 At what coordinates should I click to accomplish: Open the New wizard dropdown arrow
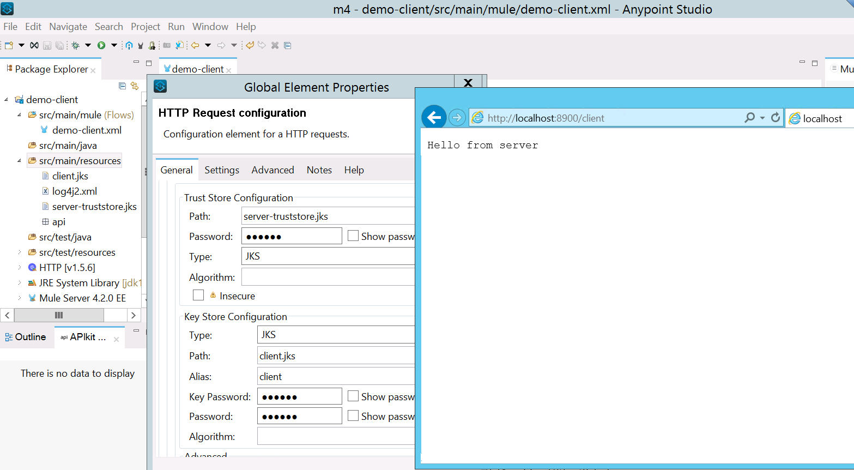click(21, 45)
